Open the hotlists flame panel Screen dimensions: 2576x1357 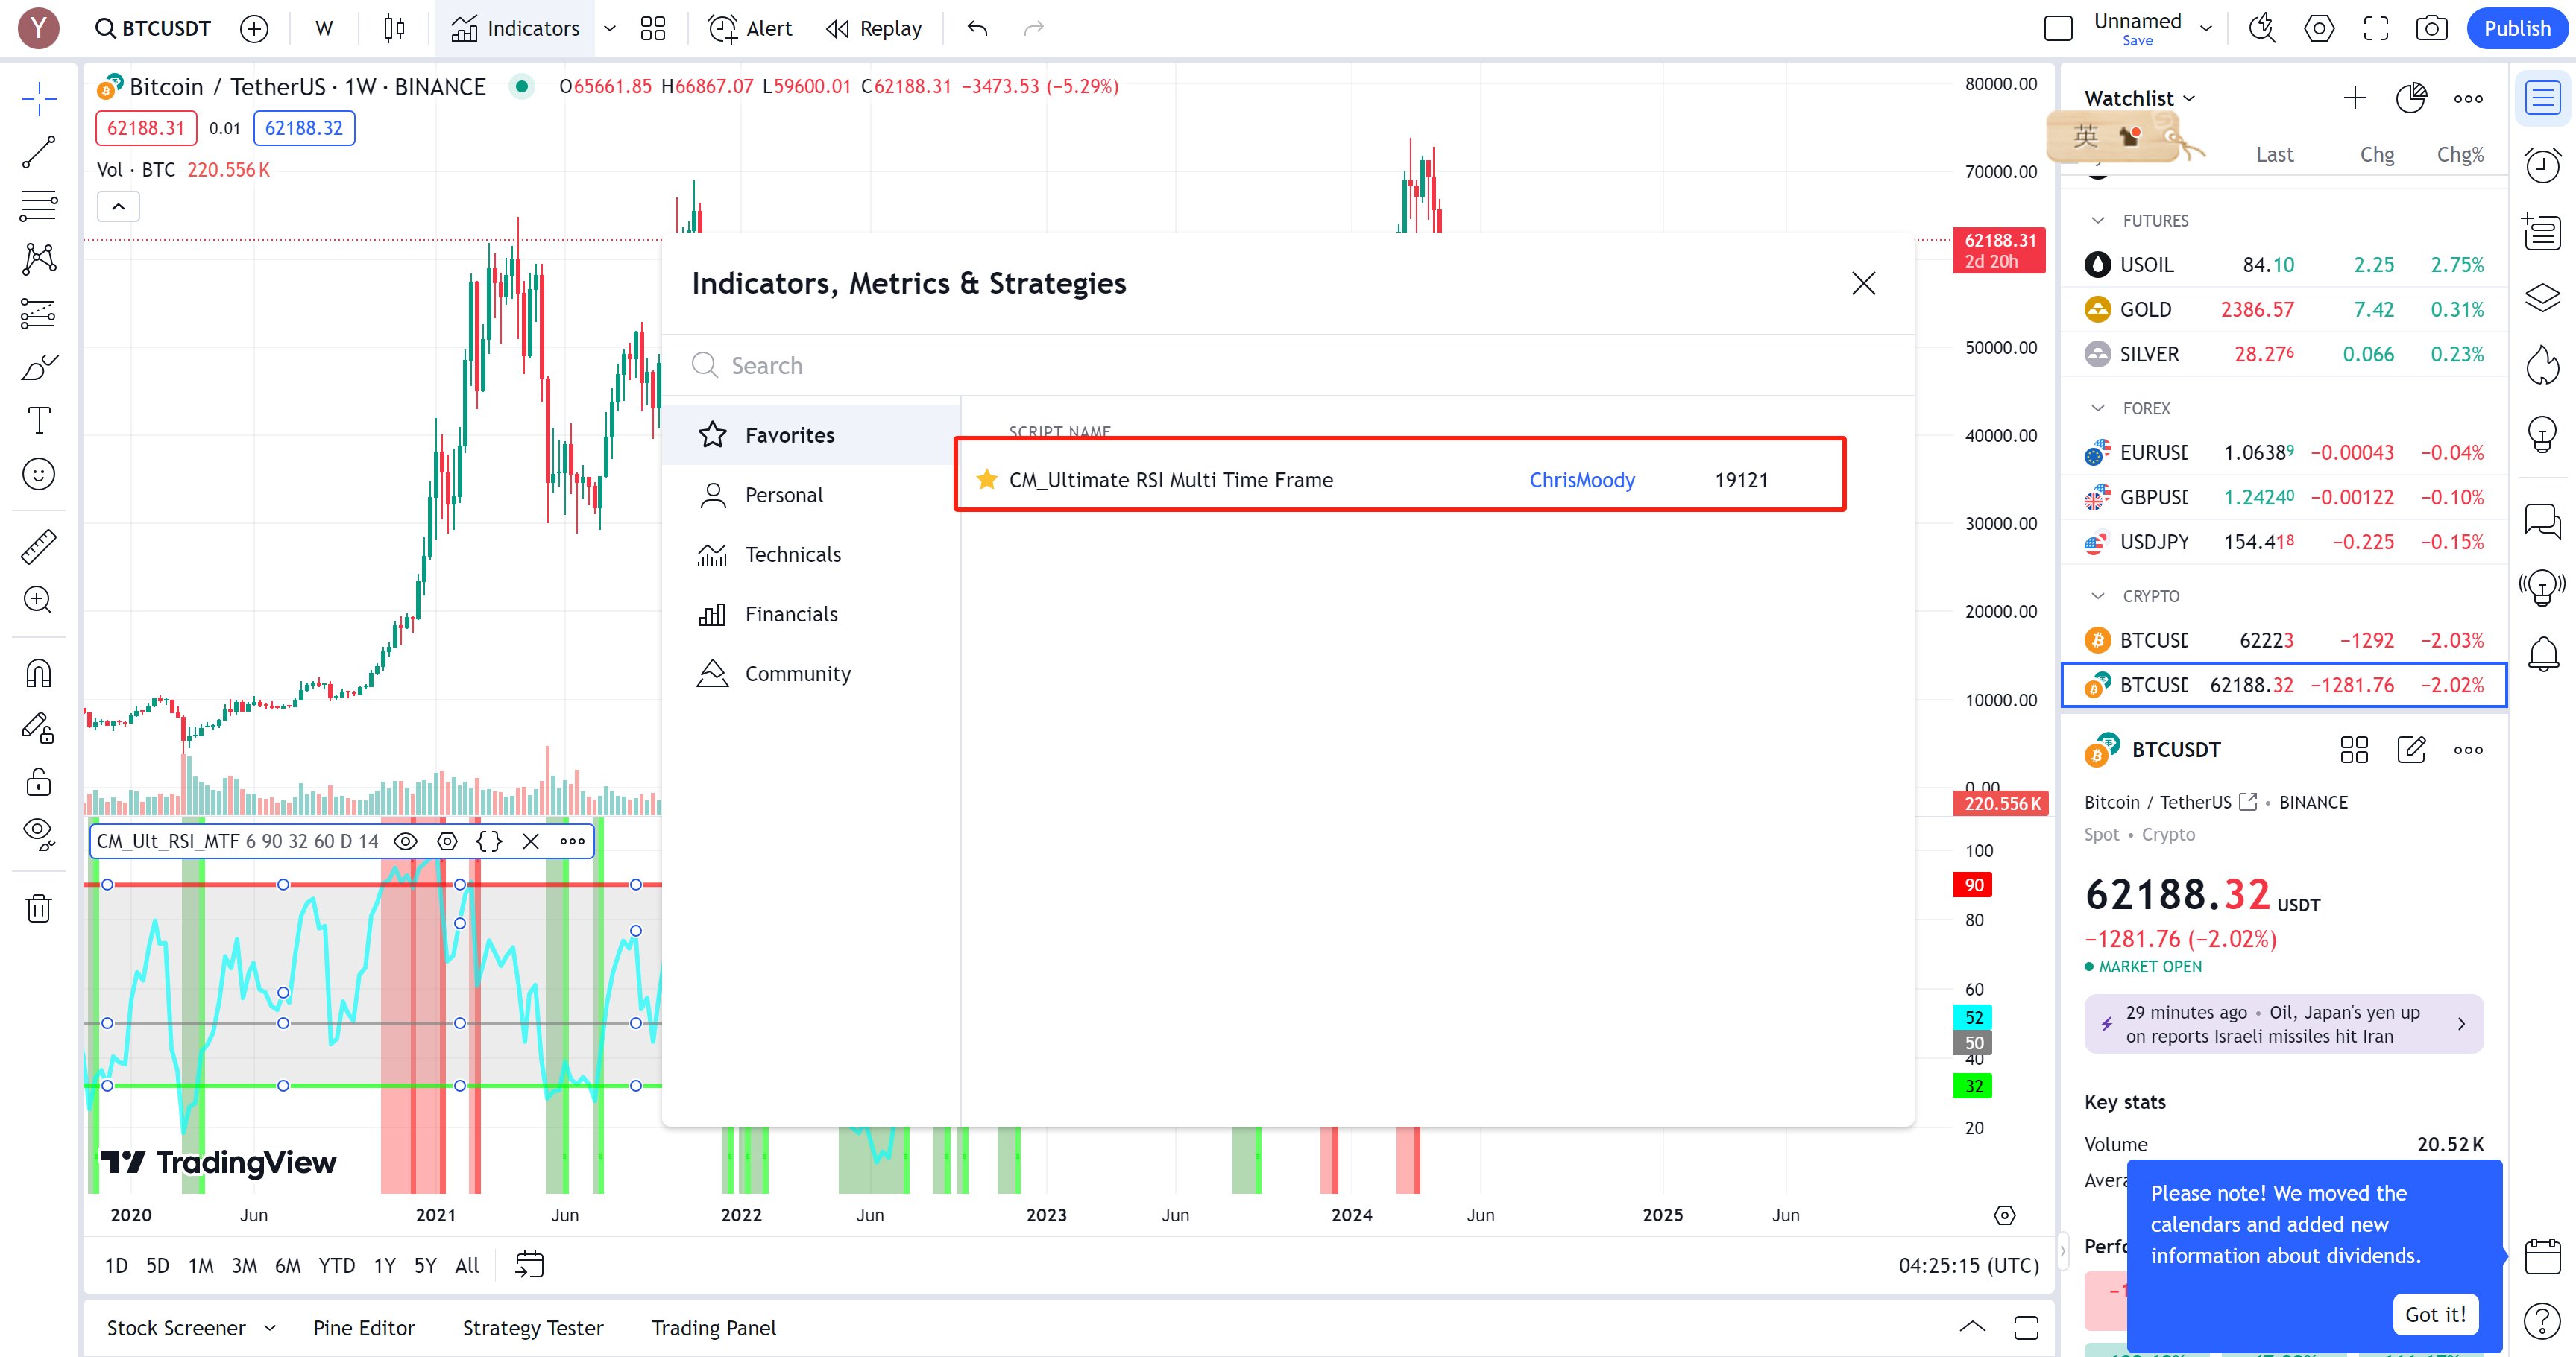pos(2543,364)
